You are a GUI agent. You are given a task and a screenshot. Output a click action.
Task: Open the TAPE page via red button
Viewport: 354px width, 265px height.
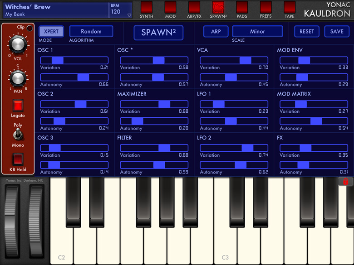(x=290, y=7)
